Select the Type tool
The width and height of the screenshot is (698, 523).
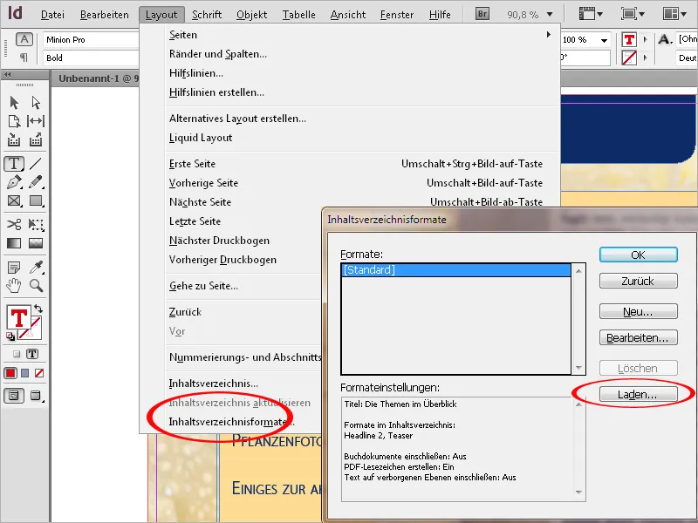pos(14,164)
